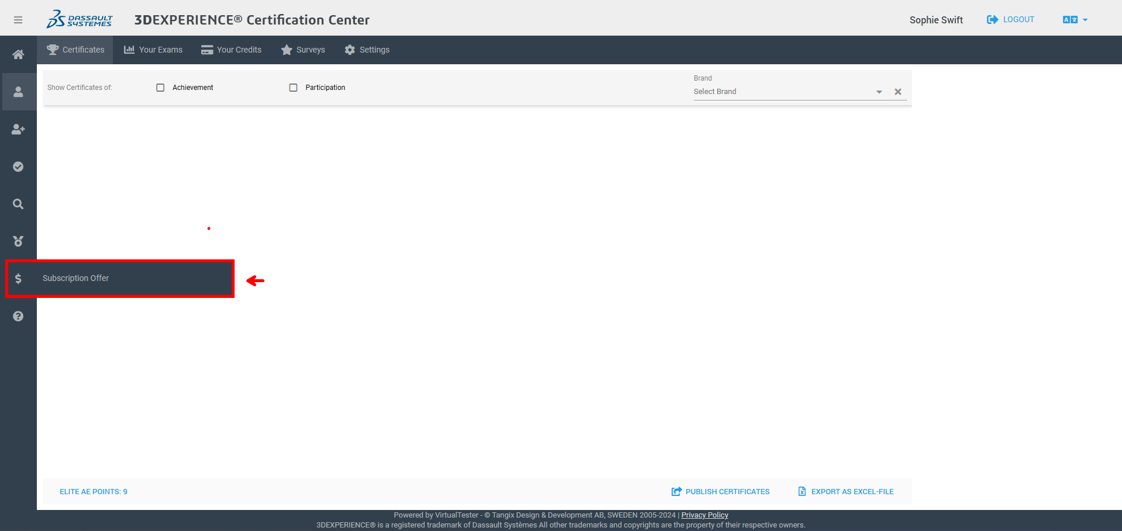This screenshot has height=531, width=1122.
Task: Click the medal award sidebar icon
Action: pos(18,241)
